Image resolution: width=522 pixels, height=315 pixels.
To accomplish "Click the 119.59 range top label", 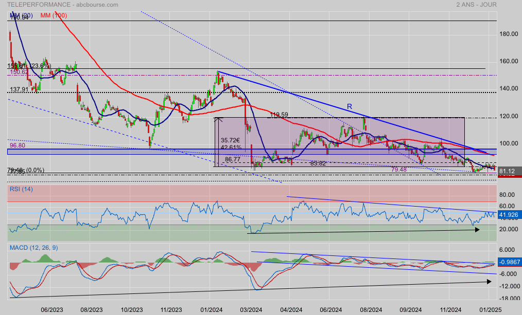I will (x=279, y=115).
